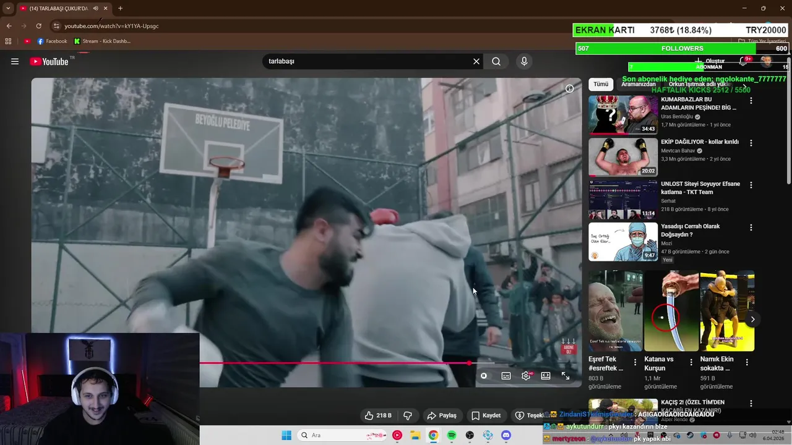Open options for Namık Ekin short

coord(747,363)
